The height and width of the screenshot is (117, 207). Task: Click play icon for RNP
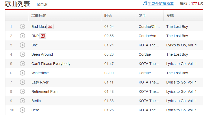point(22,36)
